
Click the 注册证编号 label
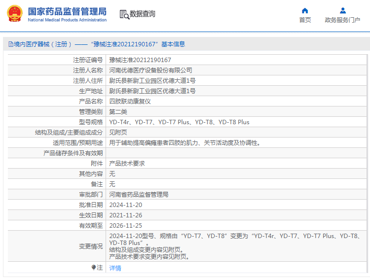pos(88,60)
